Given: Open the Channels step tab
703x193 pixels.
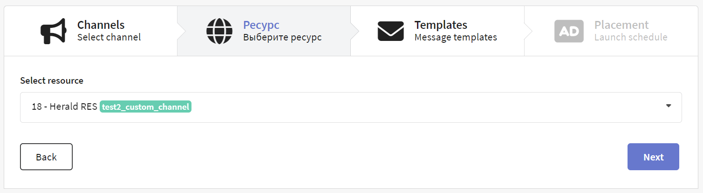Looking at the screenshot, I should click(x=90, y=31).
